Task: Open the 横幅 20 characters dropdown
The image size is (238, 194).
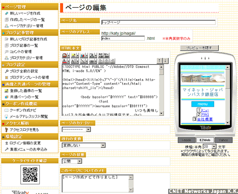Action: (x=210, y=146)
